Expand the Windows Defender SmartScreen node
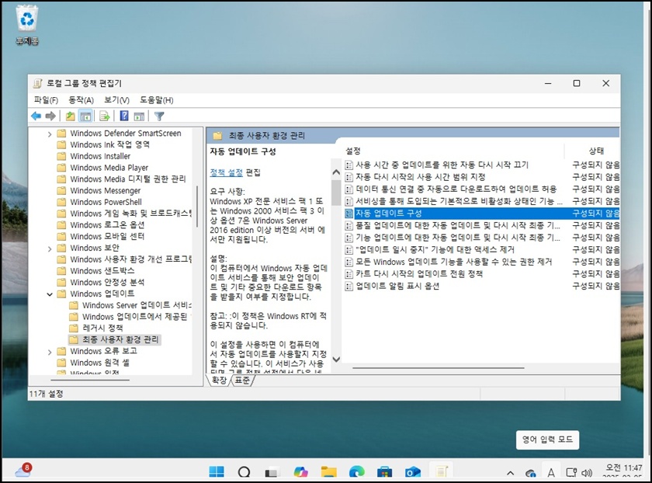652x483 pixels. tap(50, 134)
